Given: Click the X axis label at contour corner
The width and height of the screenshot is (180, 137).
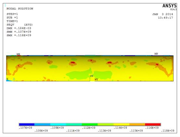Looking at the screenshot, I should tap(7, 79).
